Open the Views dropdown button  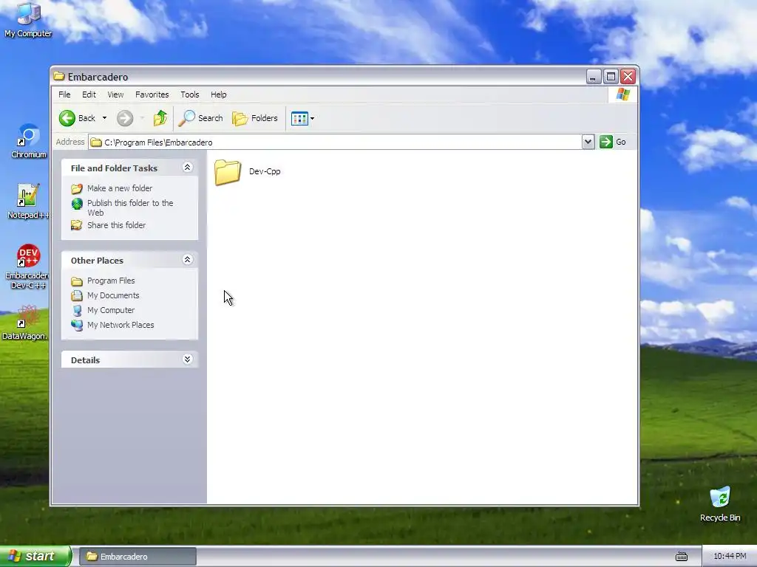(x=302, y=118)
